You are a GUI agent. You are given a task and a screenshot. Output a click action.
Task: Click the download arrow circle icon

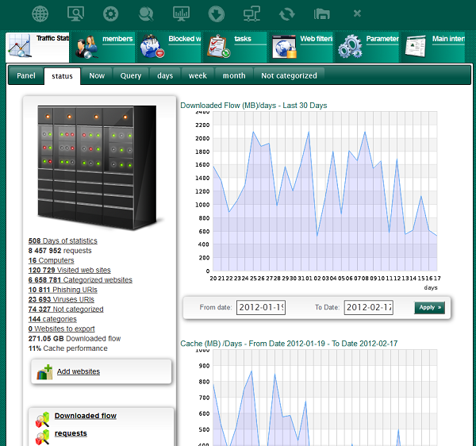click(x=217, y=14)
